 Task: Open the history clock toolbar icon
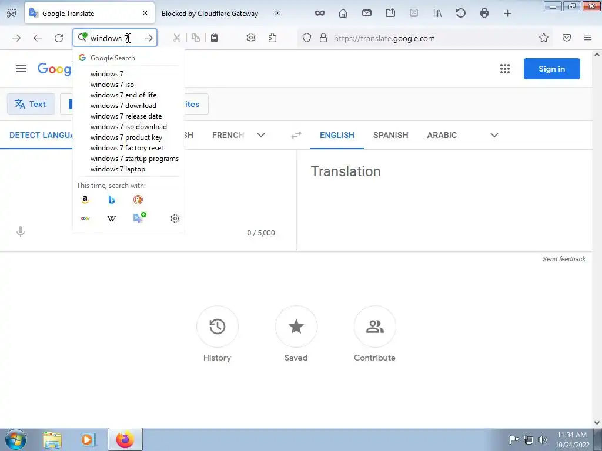pos(461,14)
